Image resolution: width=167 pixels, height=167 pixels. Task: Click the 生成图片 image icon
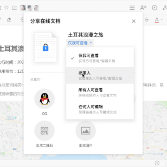click(x=85, y=131)
